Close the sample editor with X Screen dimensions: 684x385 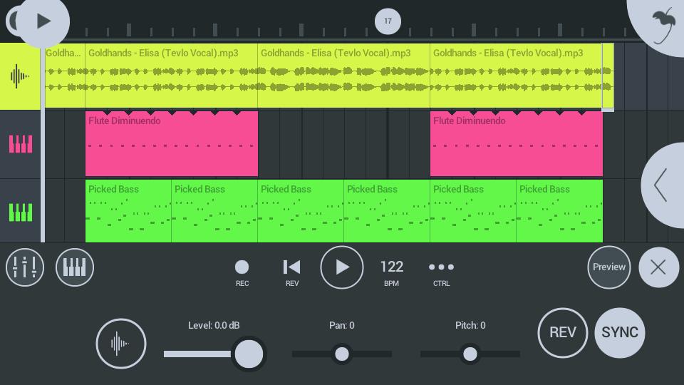pos(658,267)
